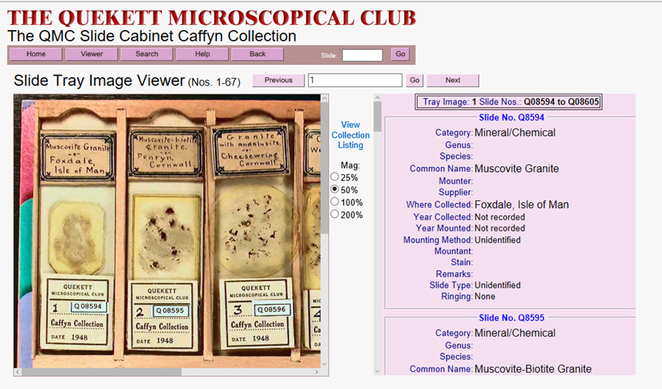
Task: Click the Slide Tray Image Viewer heading
Action: [99, 81]
